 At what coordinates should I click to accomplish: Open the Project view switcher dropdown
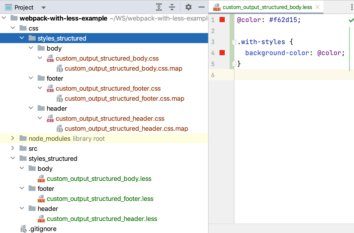coord(43,7)
